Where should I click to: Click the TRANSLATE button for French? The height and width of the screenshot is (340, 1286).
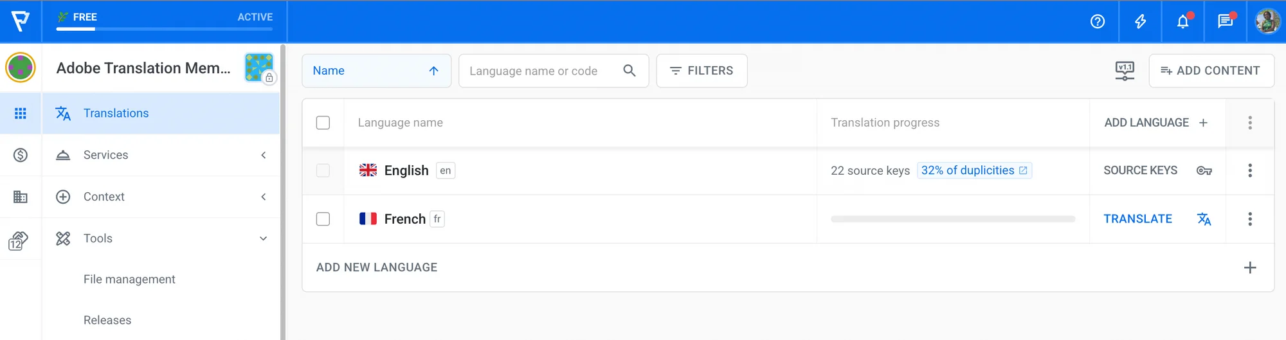click(x=1137, y=219)
